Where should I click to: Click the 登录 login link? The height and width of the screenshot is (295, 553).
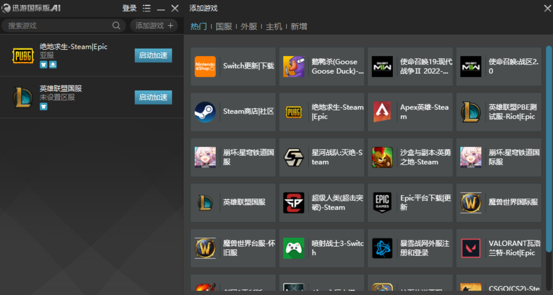(129, 8)
